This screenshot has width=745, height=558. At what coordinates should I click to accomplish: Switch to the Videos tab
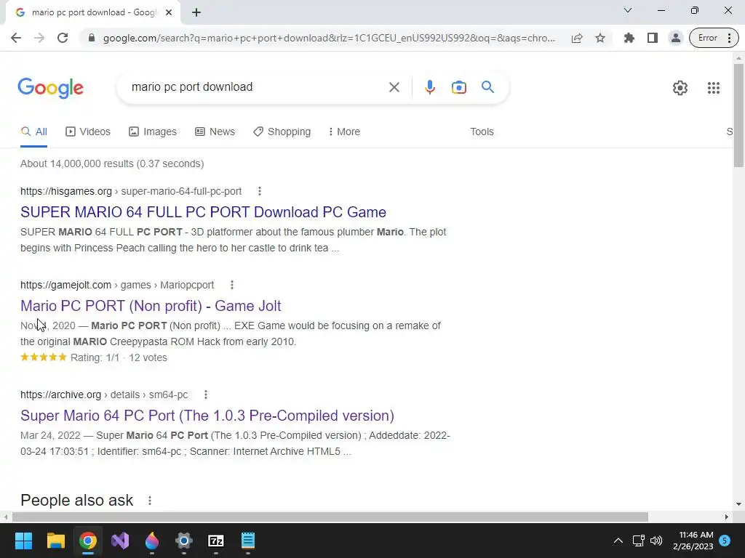[x=88, y=132]
